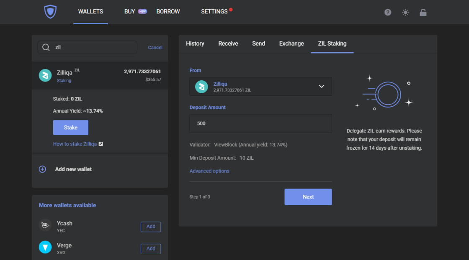Lock the wallet with padlock icon

(423, 12)
